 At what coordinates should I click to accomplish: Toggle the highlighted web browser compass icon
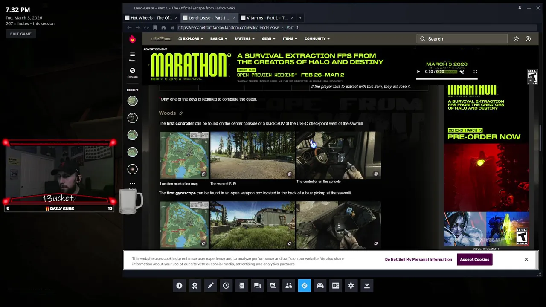coord(304,286)
